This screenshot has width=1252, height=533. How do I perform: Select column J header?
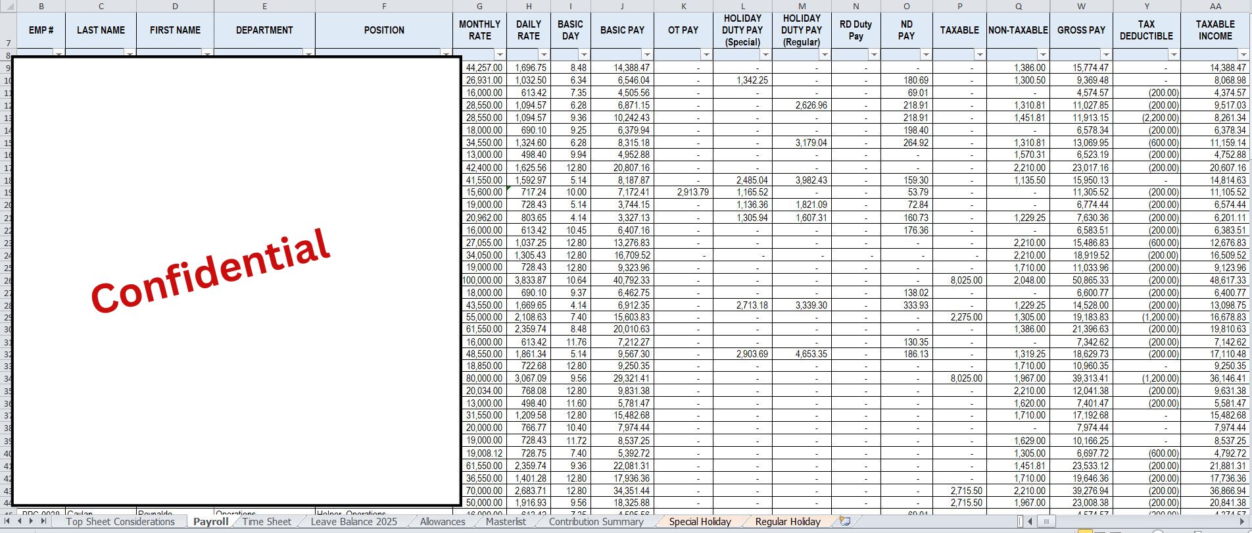pyautogui.click(x=622, y=6)
